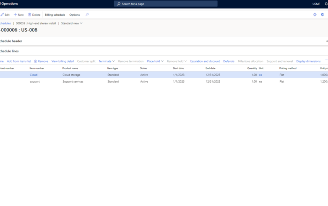The width and height of the screenshot is (328, 206).
Task: Click the USMF company selector
Action: click(316, 4)
